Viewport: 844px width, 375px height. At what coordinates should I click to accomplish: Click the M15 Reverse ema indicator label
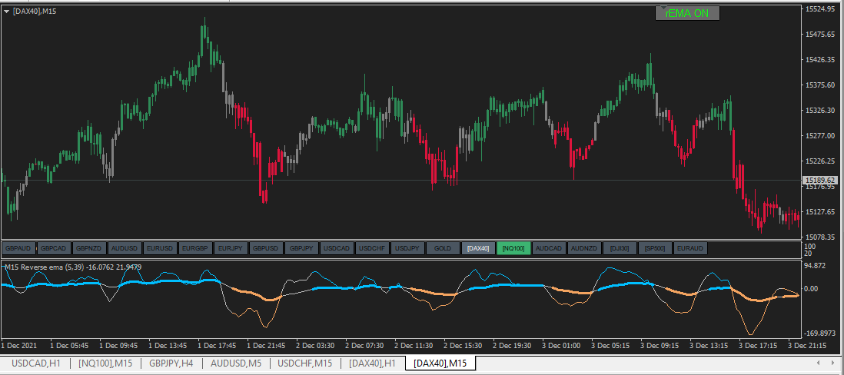coord(73,267)
